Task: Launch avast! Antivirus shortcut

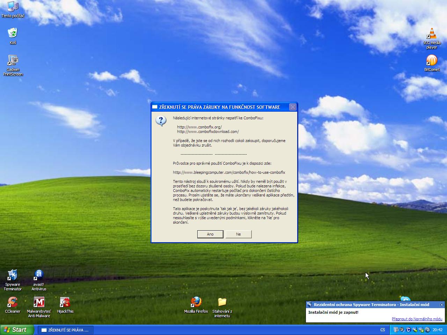Action: tap(39, 275)
